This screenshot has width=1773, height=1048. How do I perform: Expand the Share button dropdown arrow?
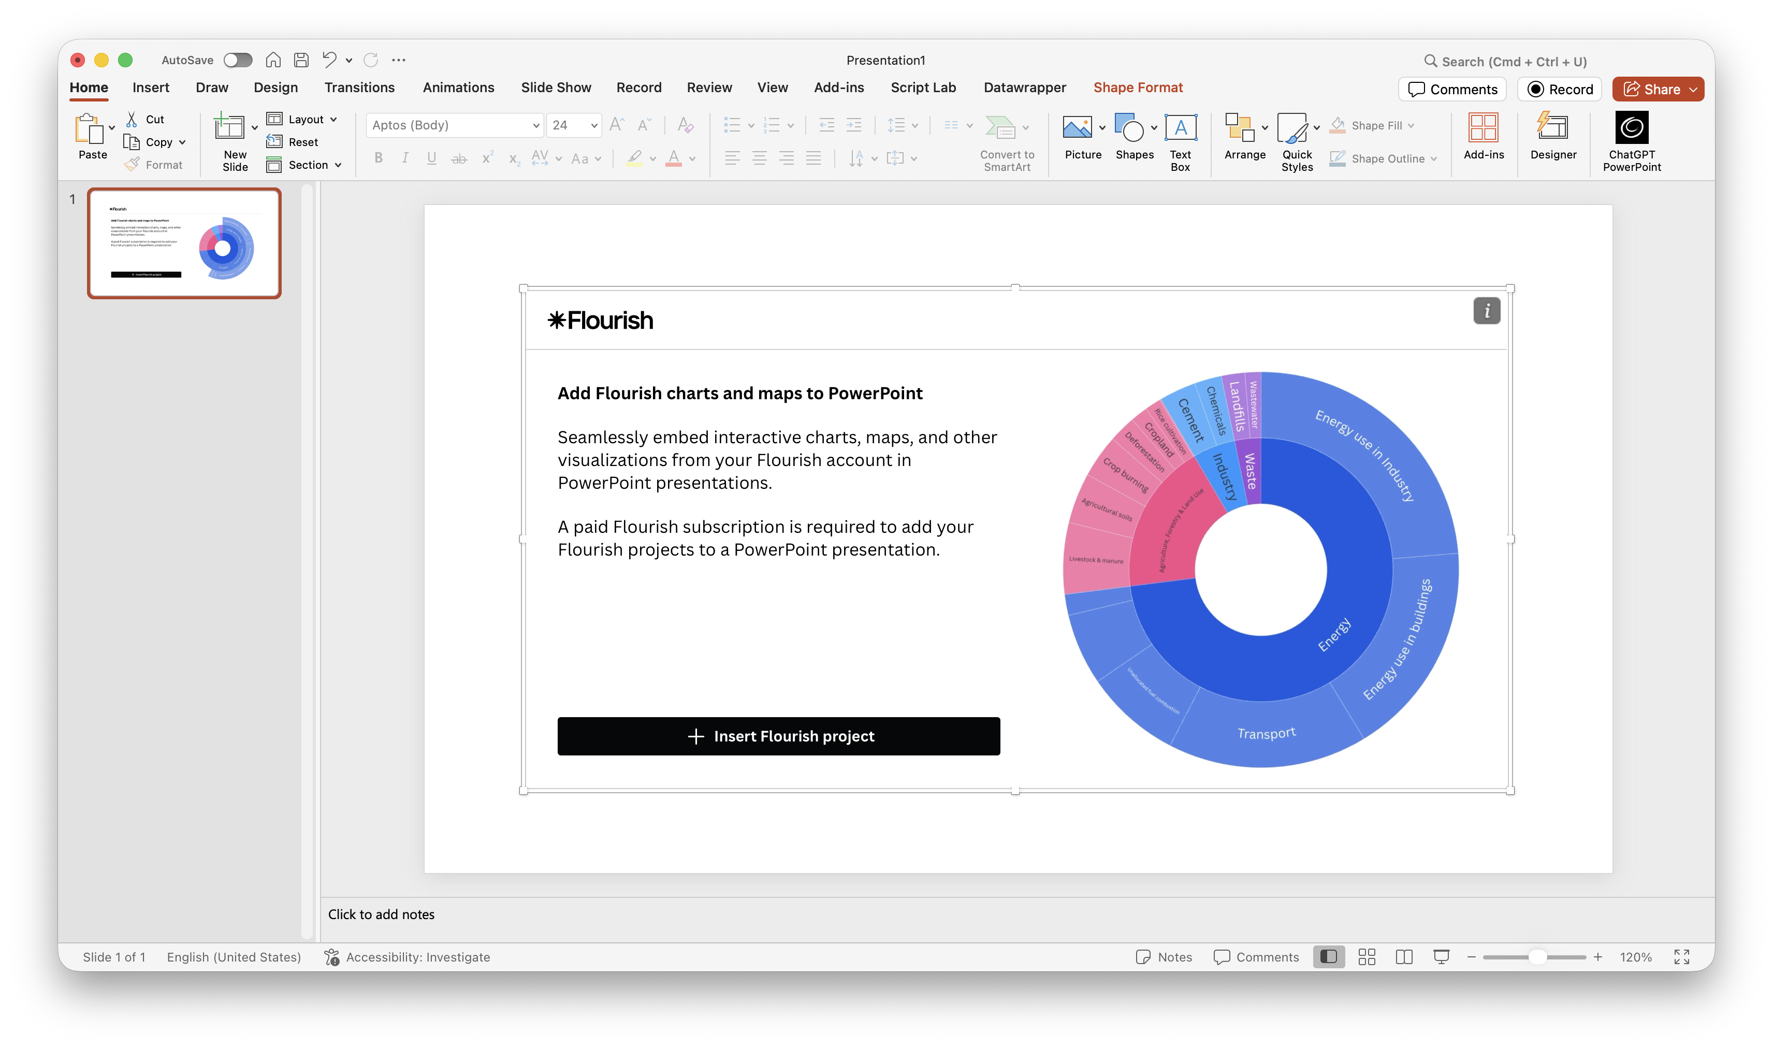coord(1693,90)
